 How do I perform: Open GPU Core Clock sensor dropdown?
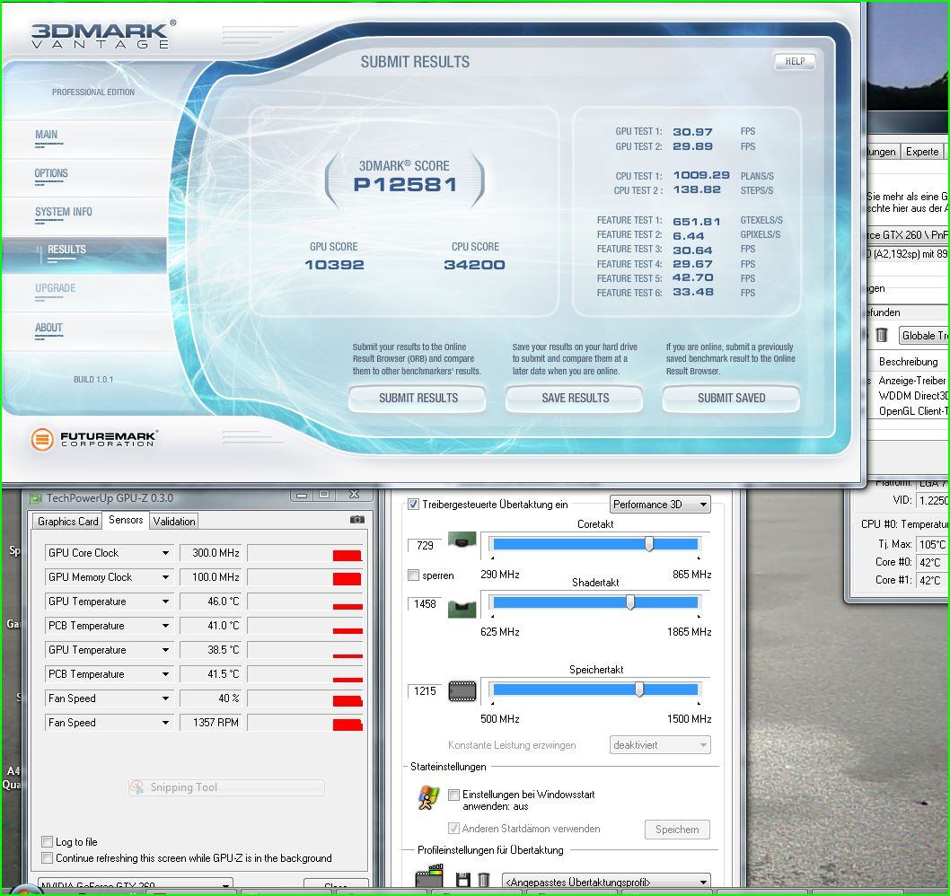pos(165,553)
